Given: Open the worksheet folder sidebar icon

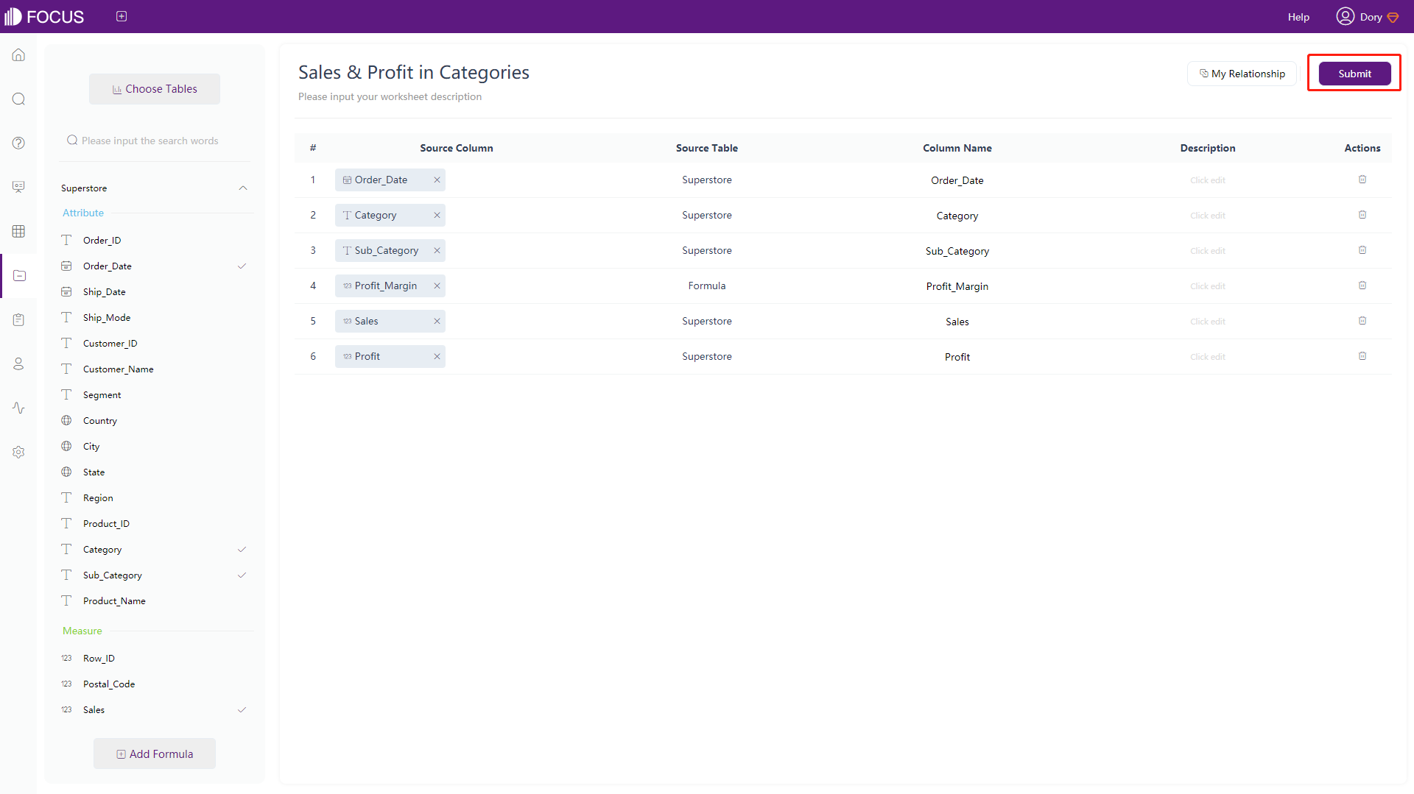Looking at the screenshot, I should click(x=19, y=275).
